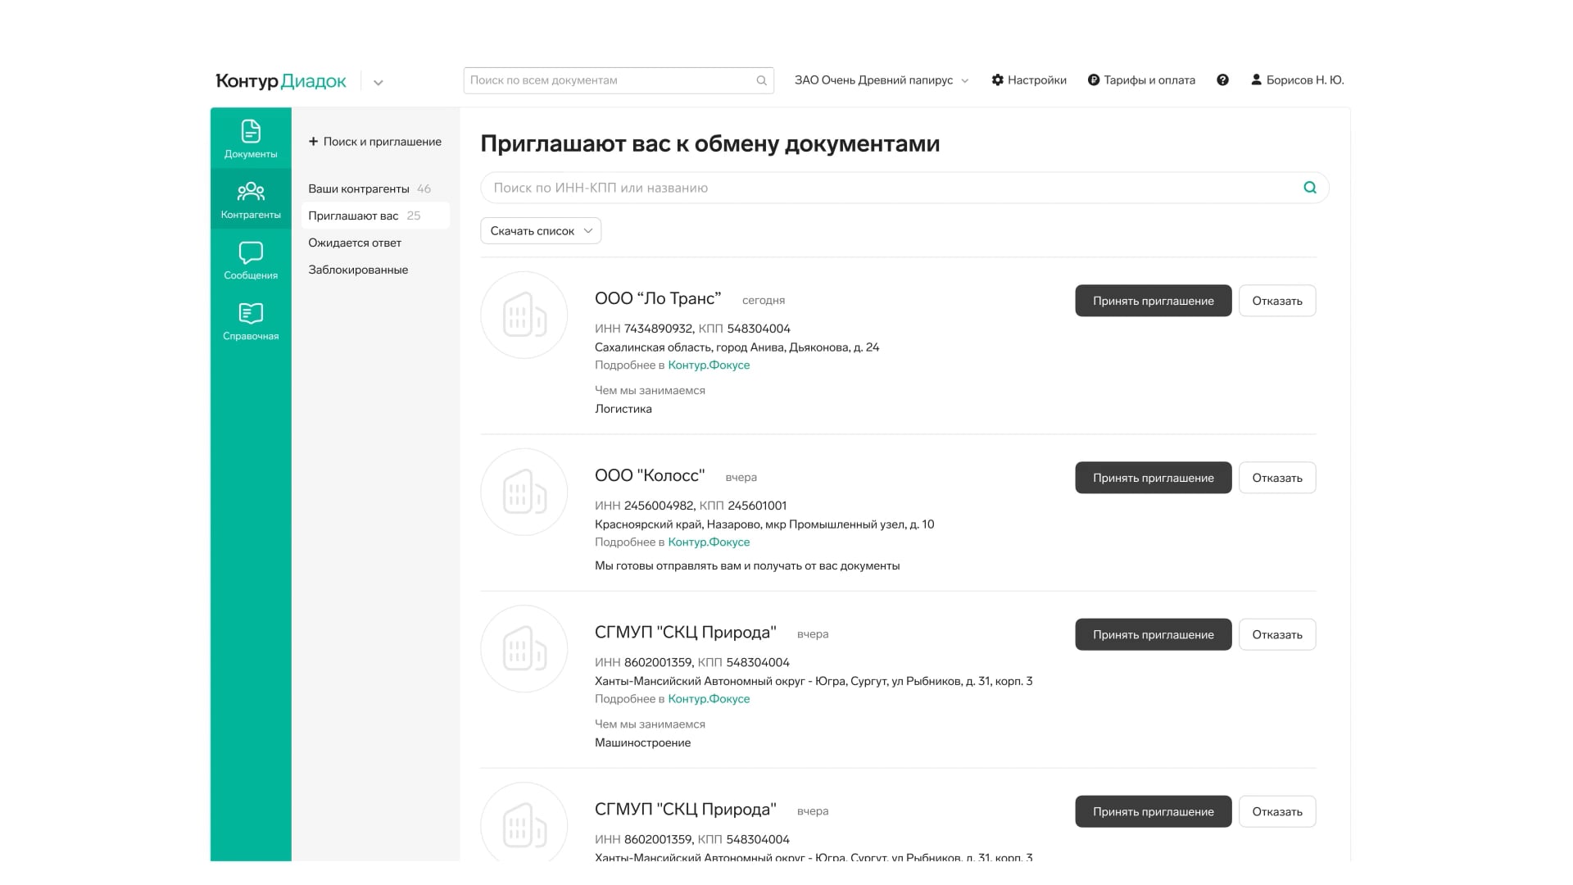Image resolution: width=1573 pixels, height=885 pixels.
Task: Accept the invitation from ООО "Ло Транс"
Action: (1154, 301)
